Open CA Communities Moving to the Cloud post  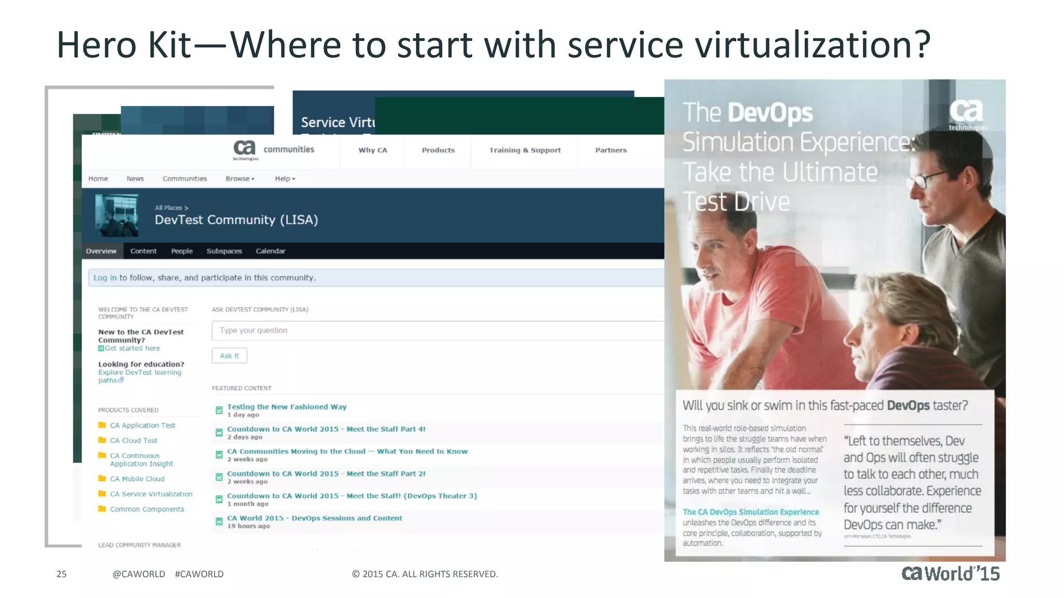347,452
